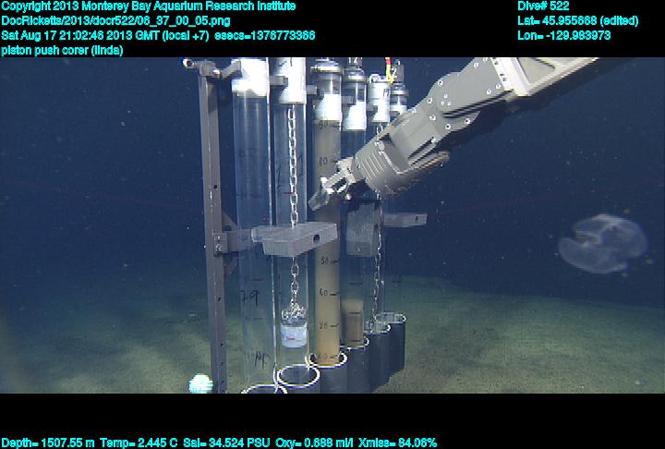
Task: Select the 'Xmiss= 84.06%' status value
Action: [x=397, y=443]
